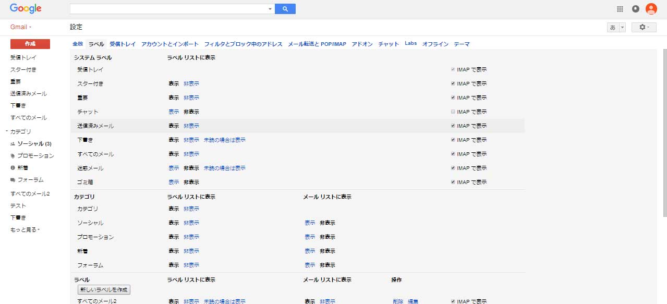Enable IMAP で表示 for チャット
This screenshot has height=304, width=667.
(x=453, y=112)
